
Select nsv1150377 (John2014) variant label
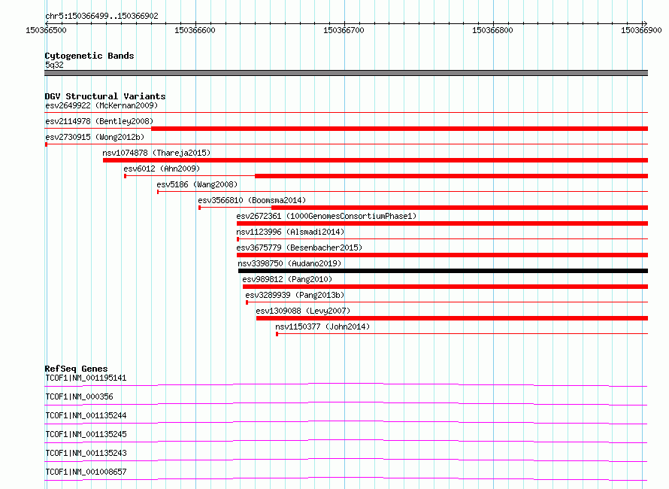322,327
